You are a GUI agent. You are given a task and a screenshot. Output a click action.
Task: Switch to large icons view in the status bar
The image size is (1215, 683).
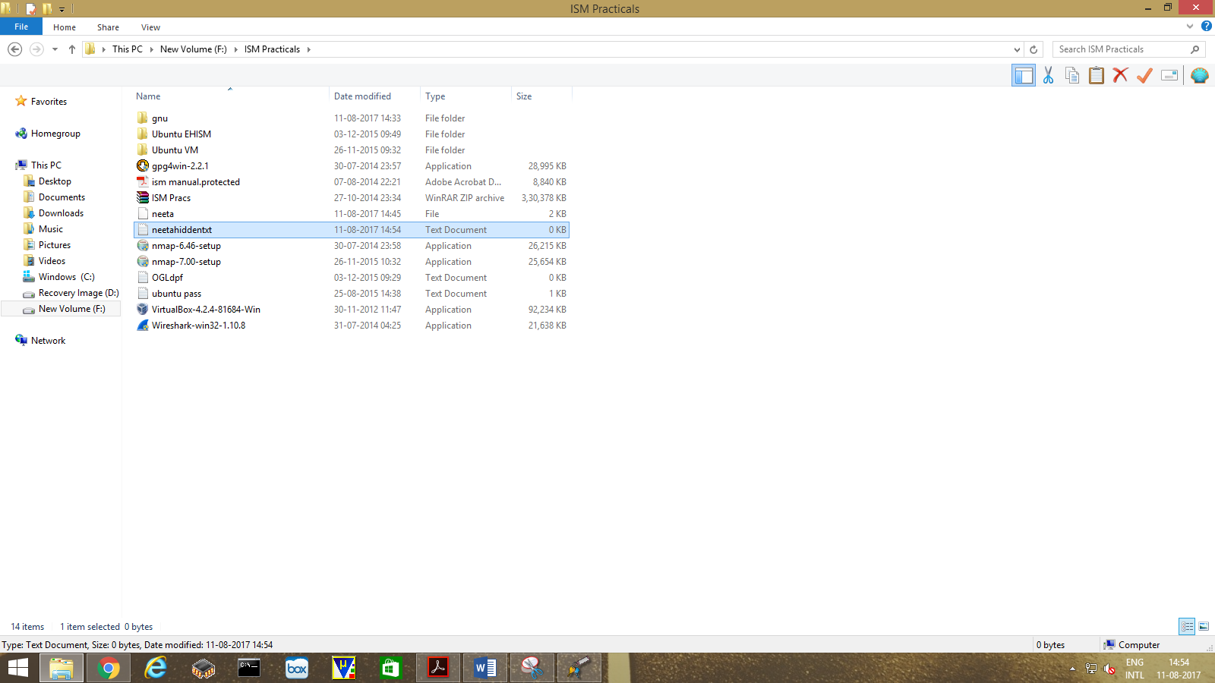point(1204,626)
